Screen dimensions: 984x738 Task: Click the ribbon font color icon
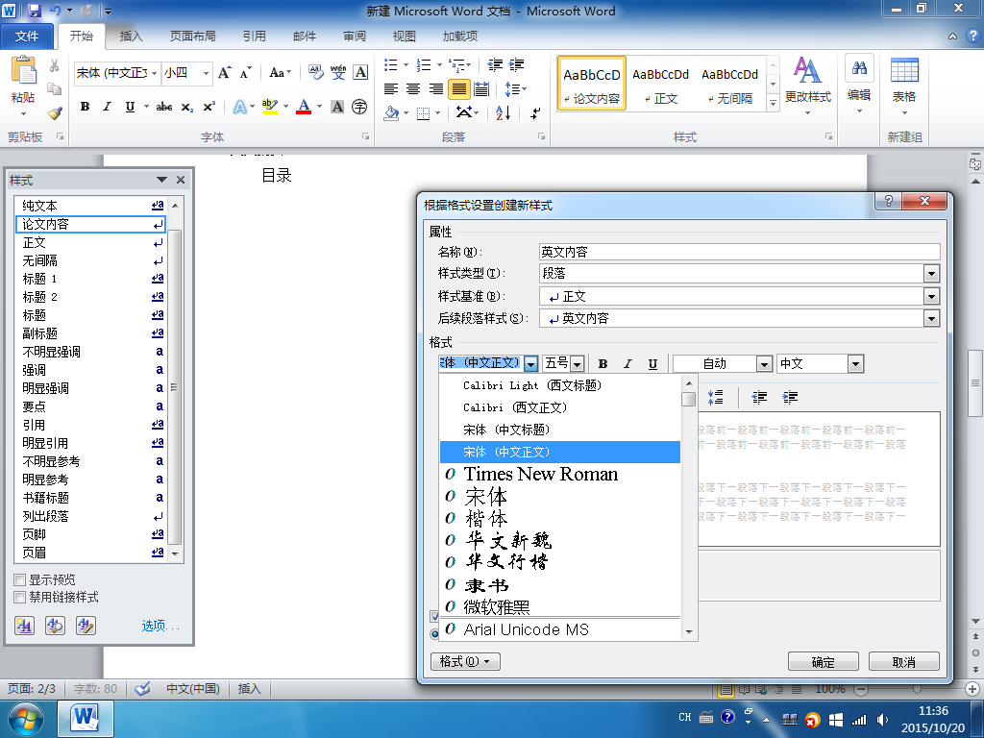[x=304, y=107]
